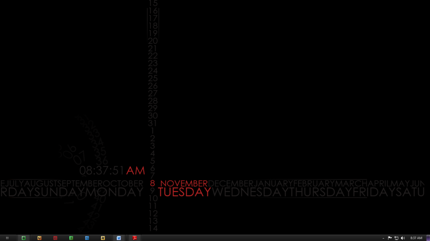Open Adobe Reader from the taskbar
Image resolution: width=430 pixels, height=241 pixels.
135,238
